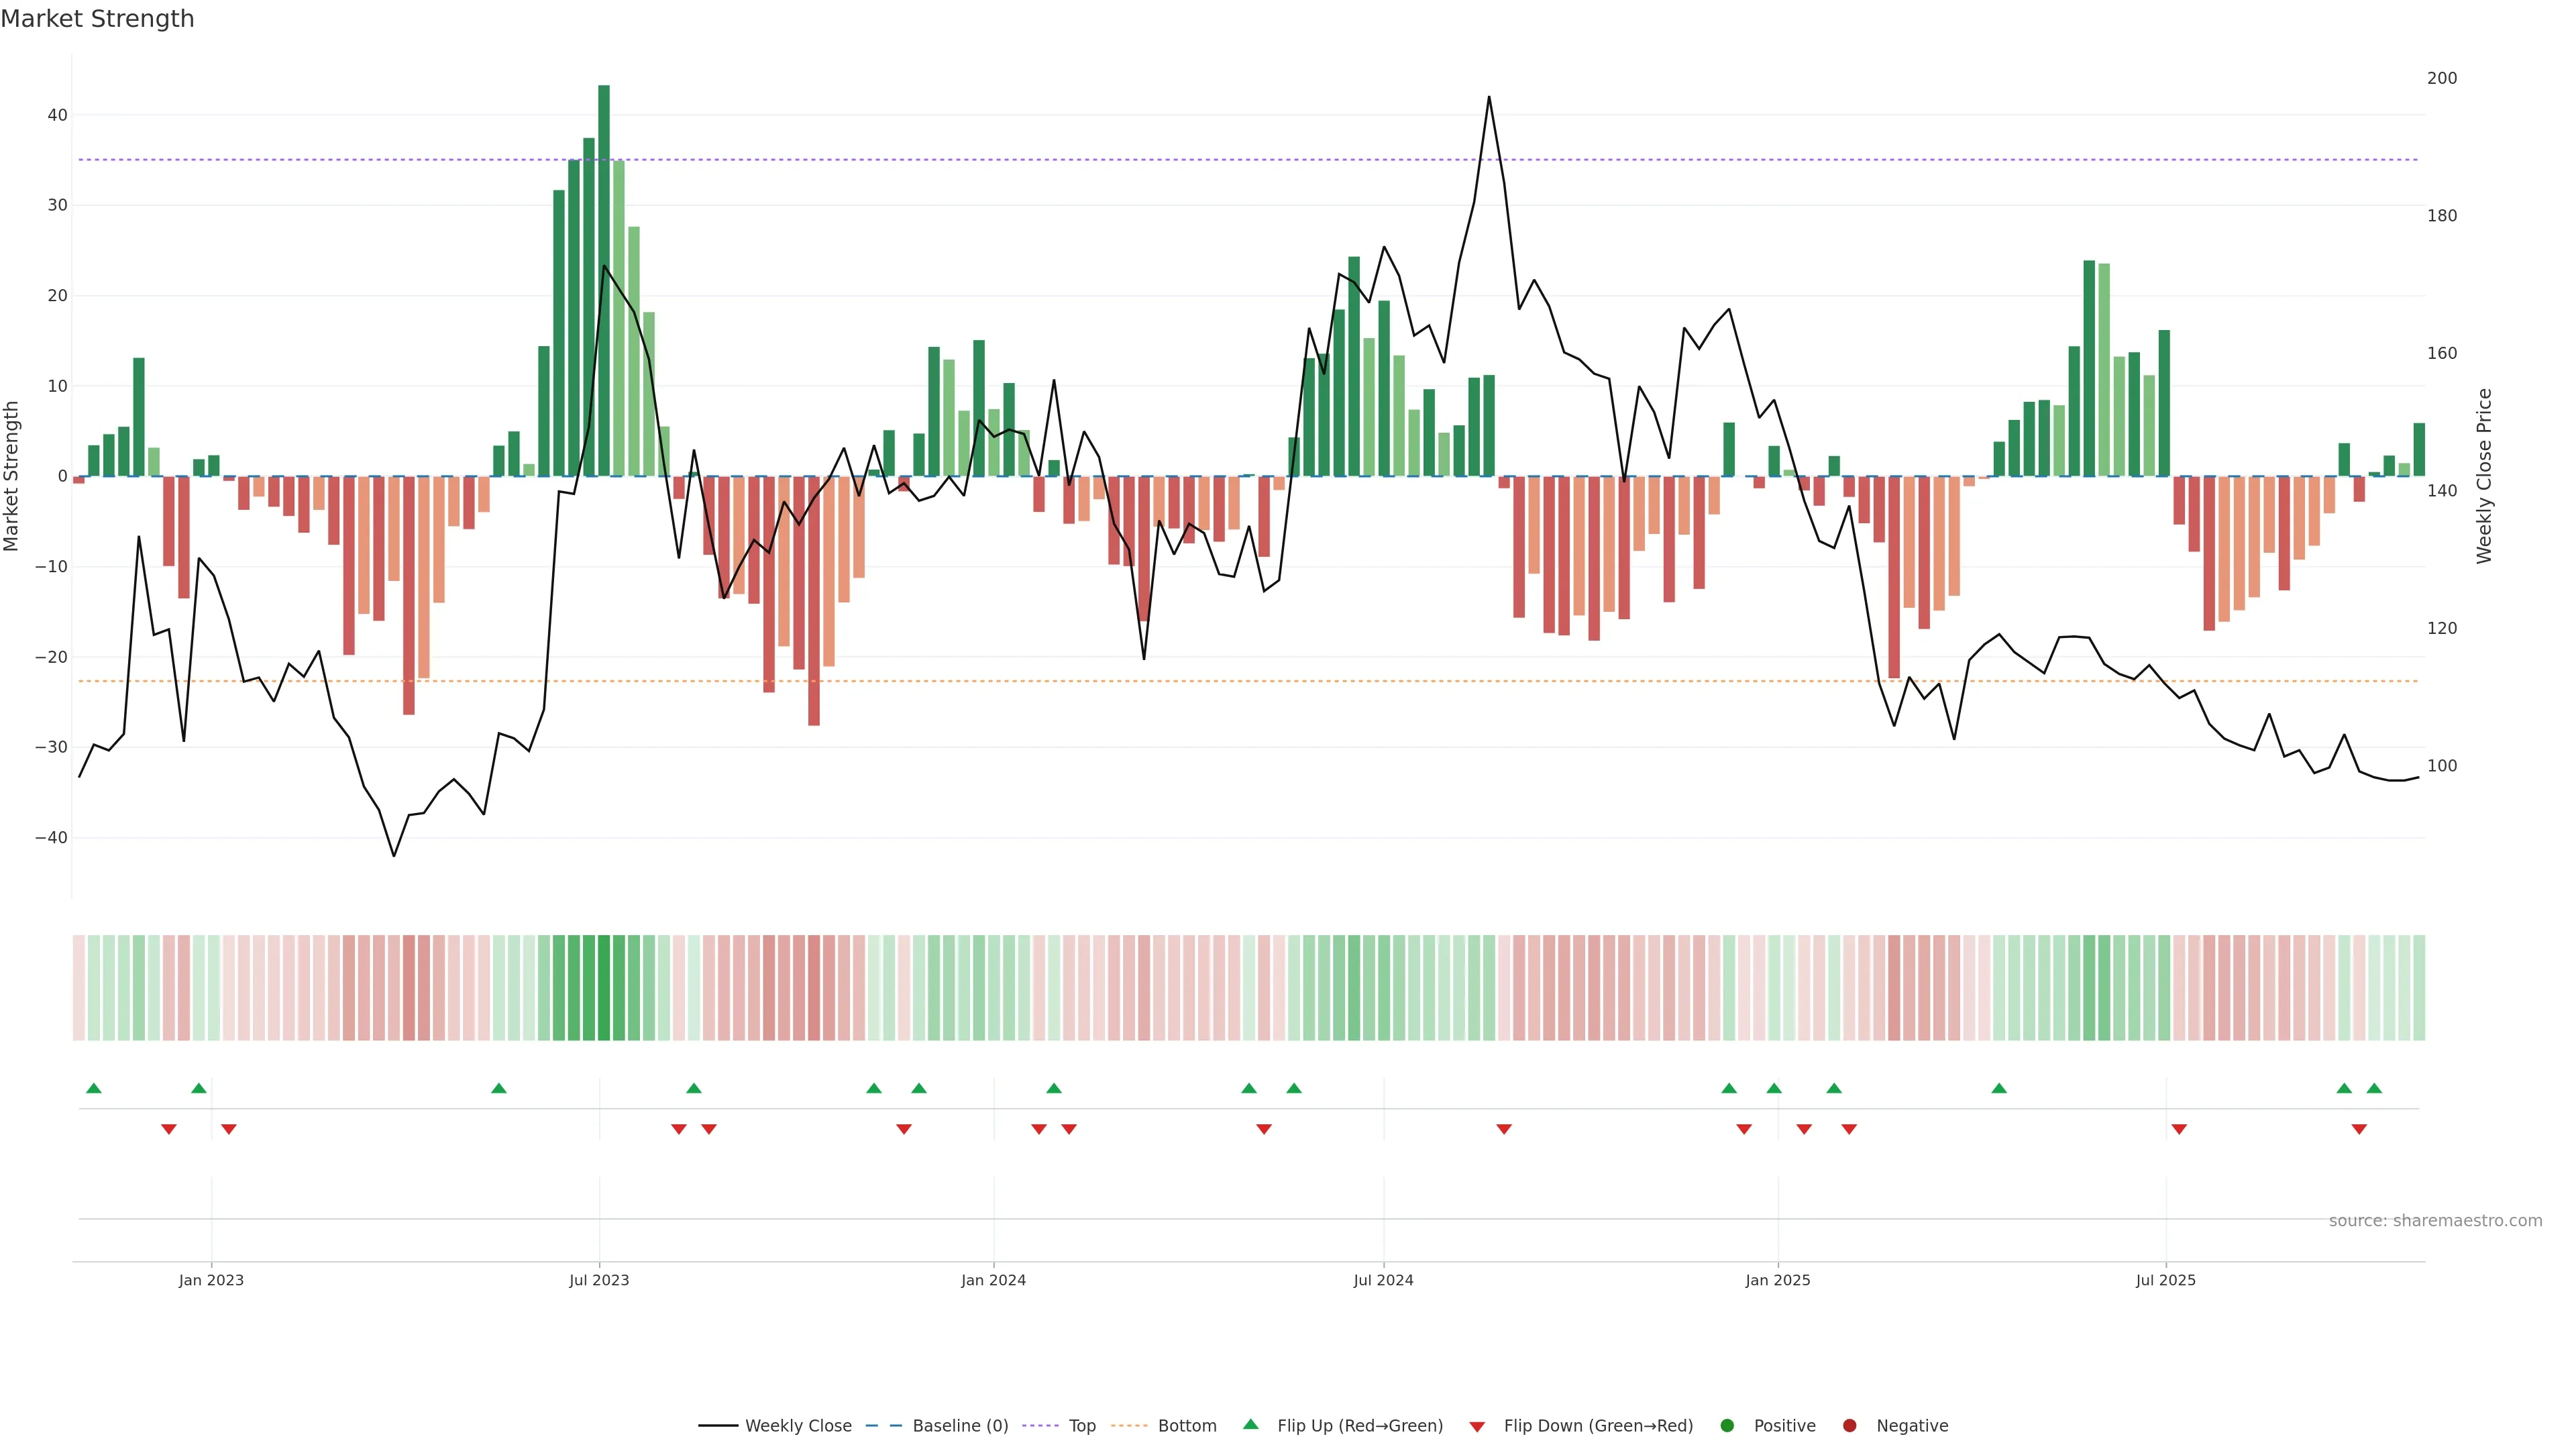The width and height of the screenshot is (2576, 1449).
Task: Click the green Flip Up legend triangle
Action: [x=1250, y=1425]
